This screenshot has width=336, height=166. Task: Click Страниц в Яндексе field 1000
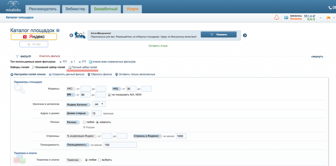181,136
